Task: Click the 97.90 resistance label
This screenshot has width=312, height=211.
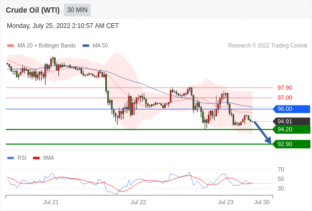Action: coord(285,88)
